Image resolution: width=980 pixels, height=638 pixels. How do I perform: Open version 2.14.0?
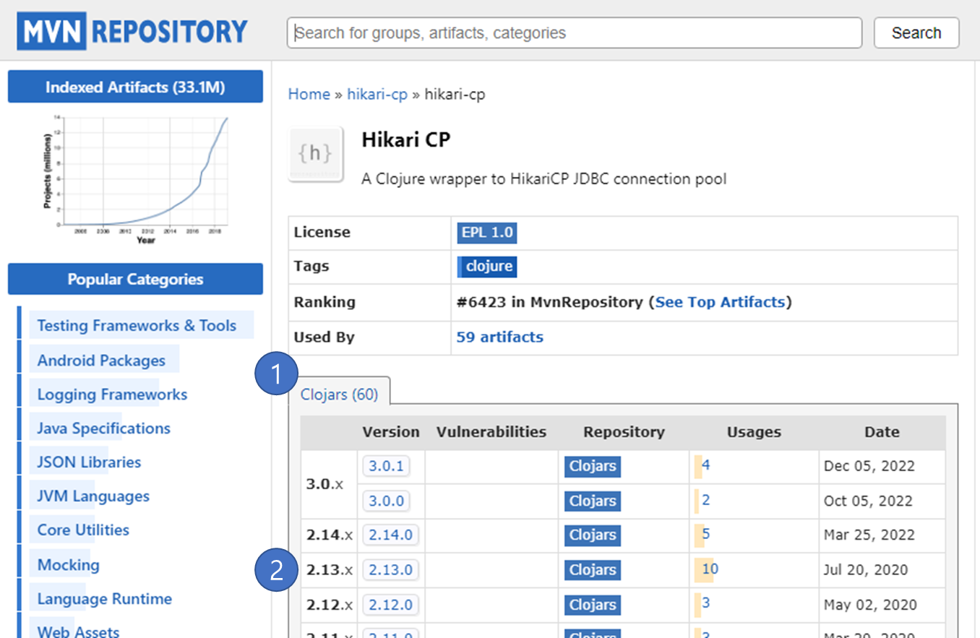391,535
